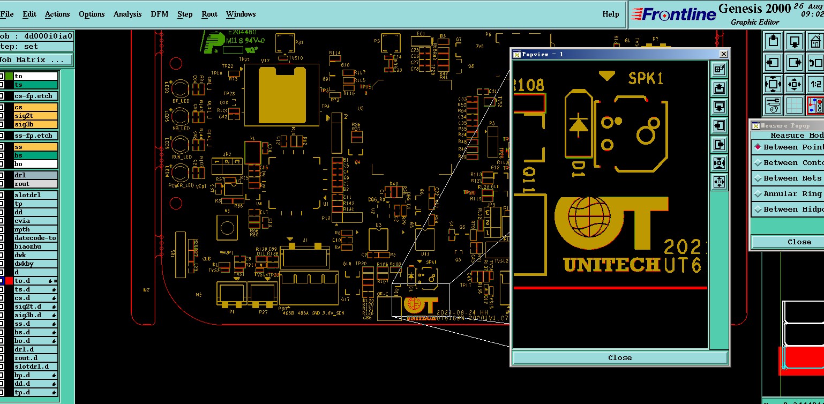The image size is (824, 404).
Task: Close the Popview window with Close button
Action: [620, 357]
